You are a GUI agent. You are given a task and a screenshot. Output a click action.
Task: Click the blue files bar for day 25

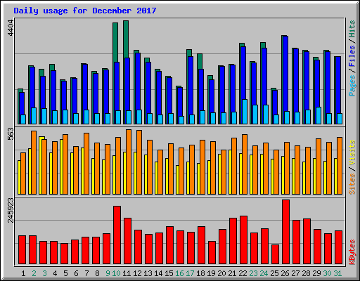tap(275, 102)
